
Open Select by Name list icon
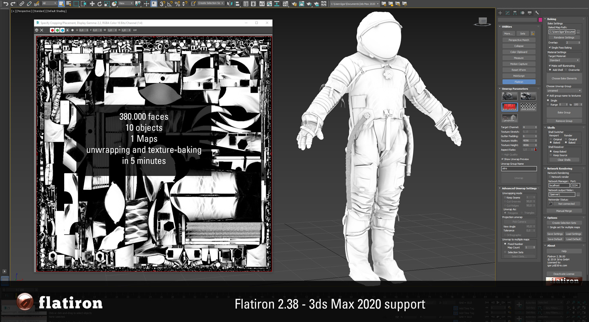(x=69, y=4)
